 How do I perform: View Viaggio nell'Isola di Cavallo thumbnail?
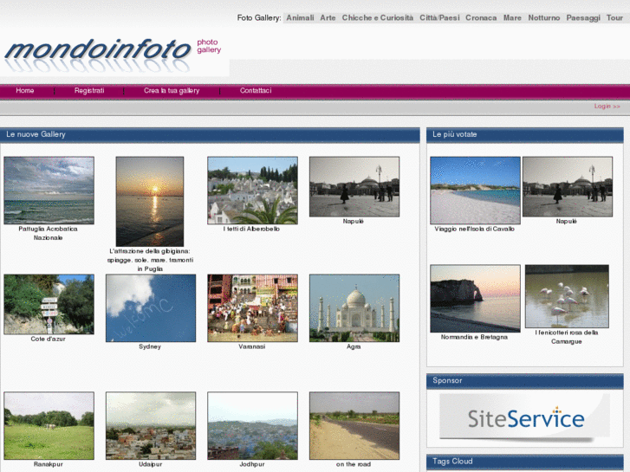click(x=475, y=191)
